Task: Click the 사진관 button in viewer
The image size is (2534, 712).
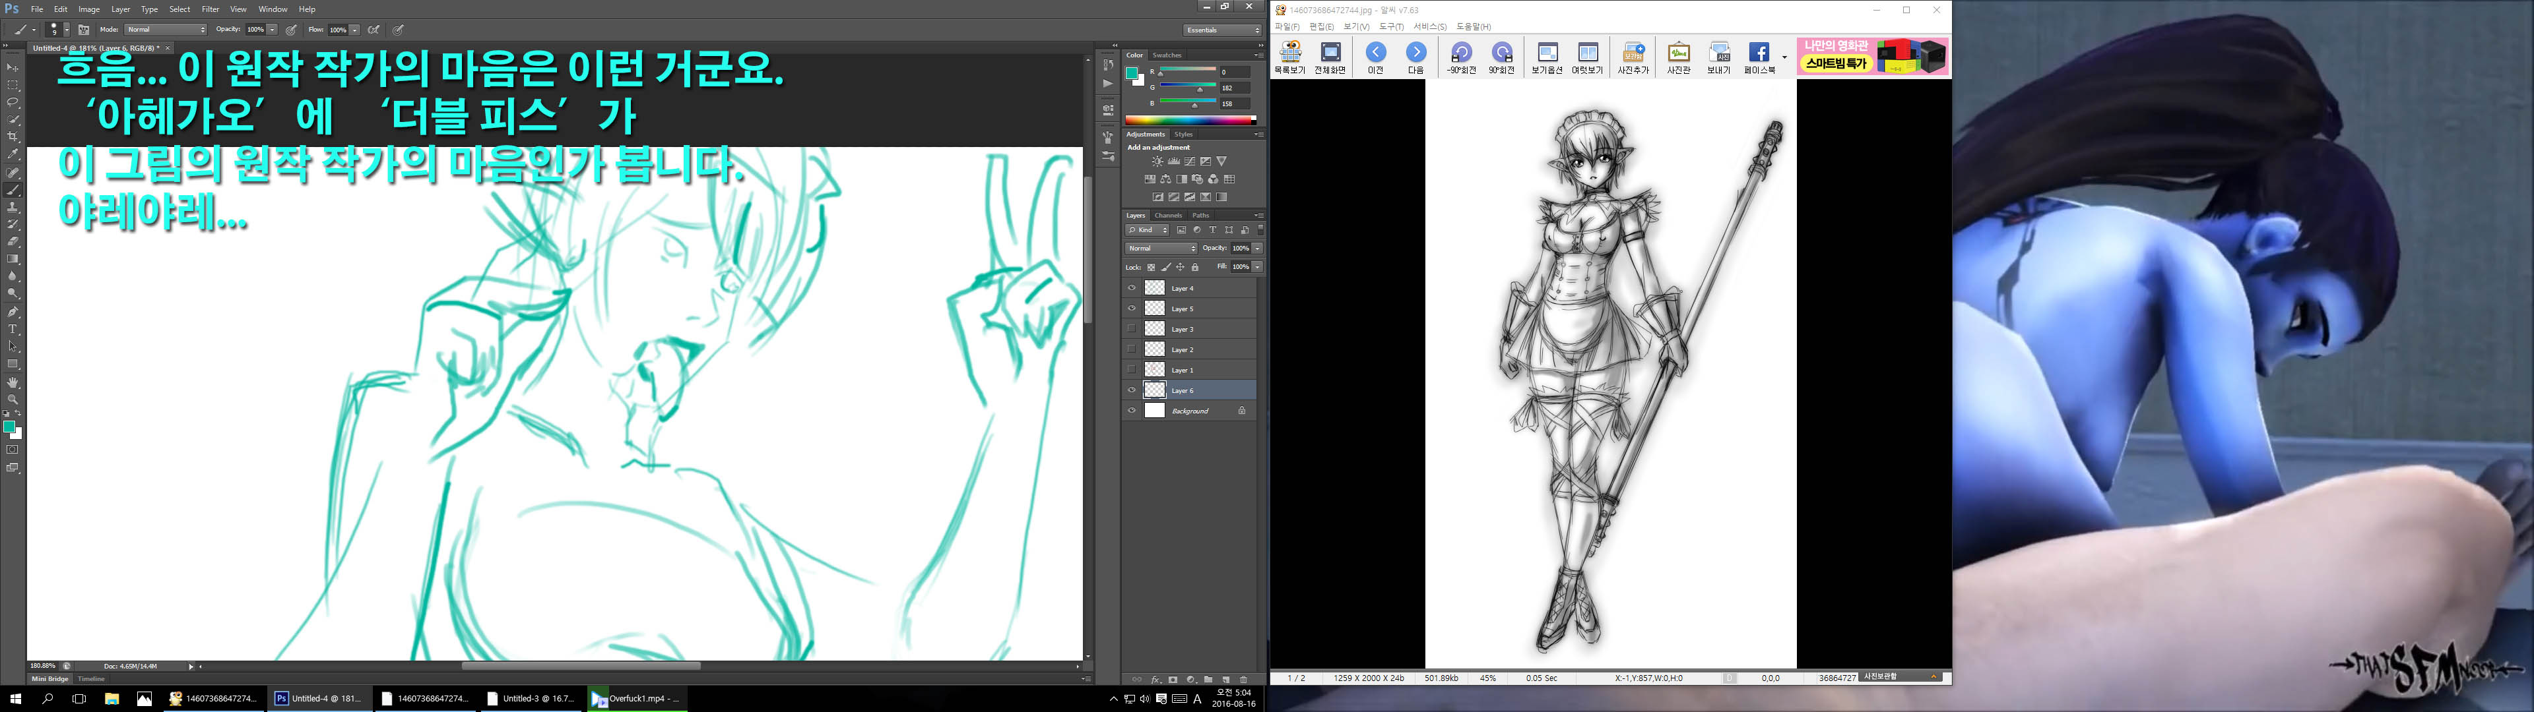Action: click(x=1678, y=58)
